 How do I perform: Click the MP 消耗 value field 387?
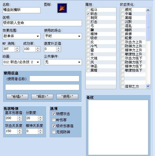[9, 49]
